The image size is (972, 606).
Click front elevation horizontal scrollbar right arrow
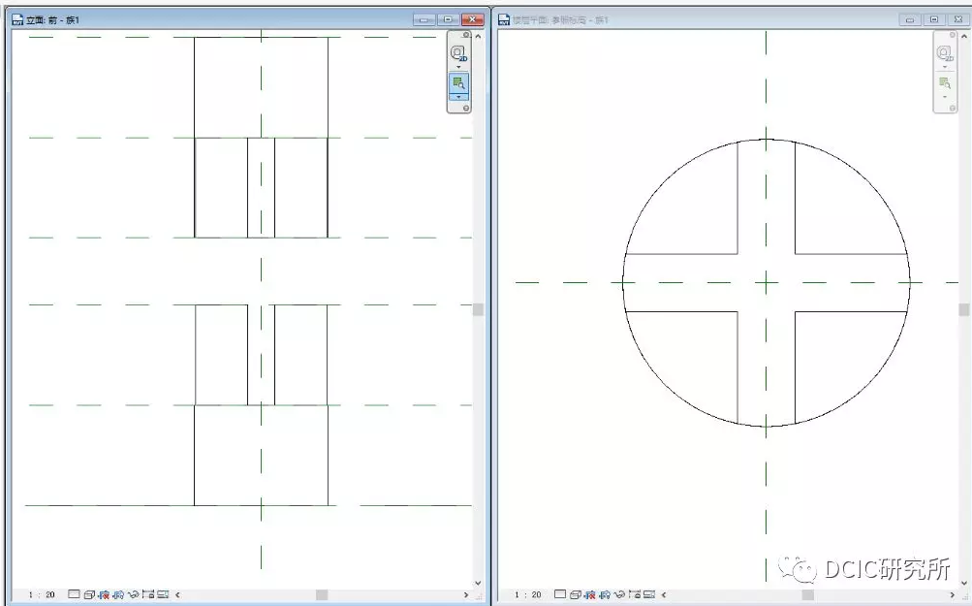pos(466,594)
